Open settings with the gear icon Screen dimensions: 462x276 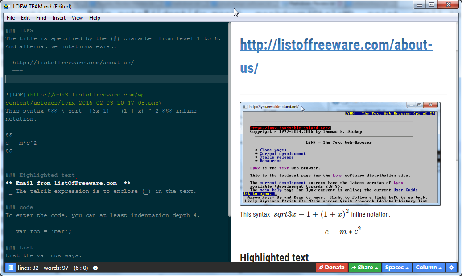[x=451, y=268]
